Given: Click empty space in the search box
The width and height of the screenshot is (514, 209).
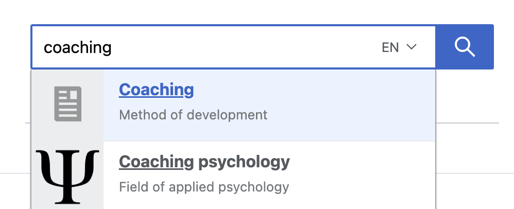Looking at the screenshot, I should pos(247,47).
